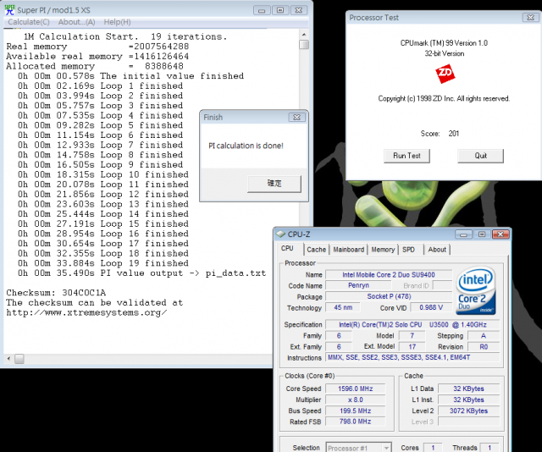Viewport: 542px width, 452px height.
Task: Click the Rated FSB value '798.0 MHz'
Action: click(356, 422)
